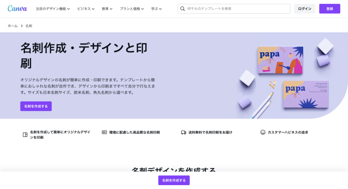Click the ログイン button
The image size is (348, 189).
tap(305, 8)
